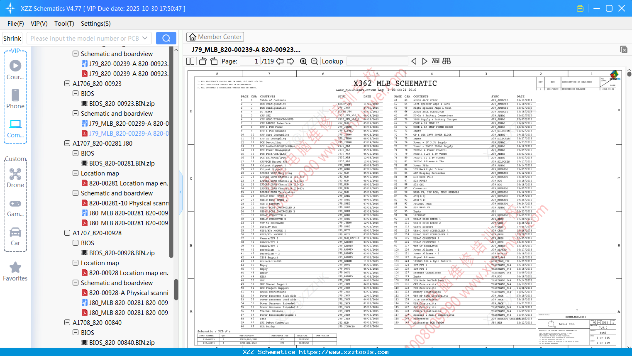Collapse Location map folder above 820-00281 Location map

76,173
